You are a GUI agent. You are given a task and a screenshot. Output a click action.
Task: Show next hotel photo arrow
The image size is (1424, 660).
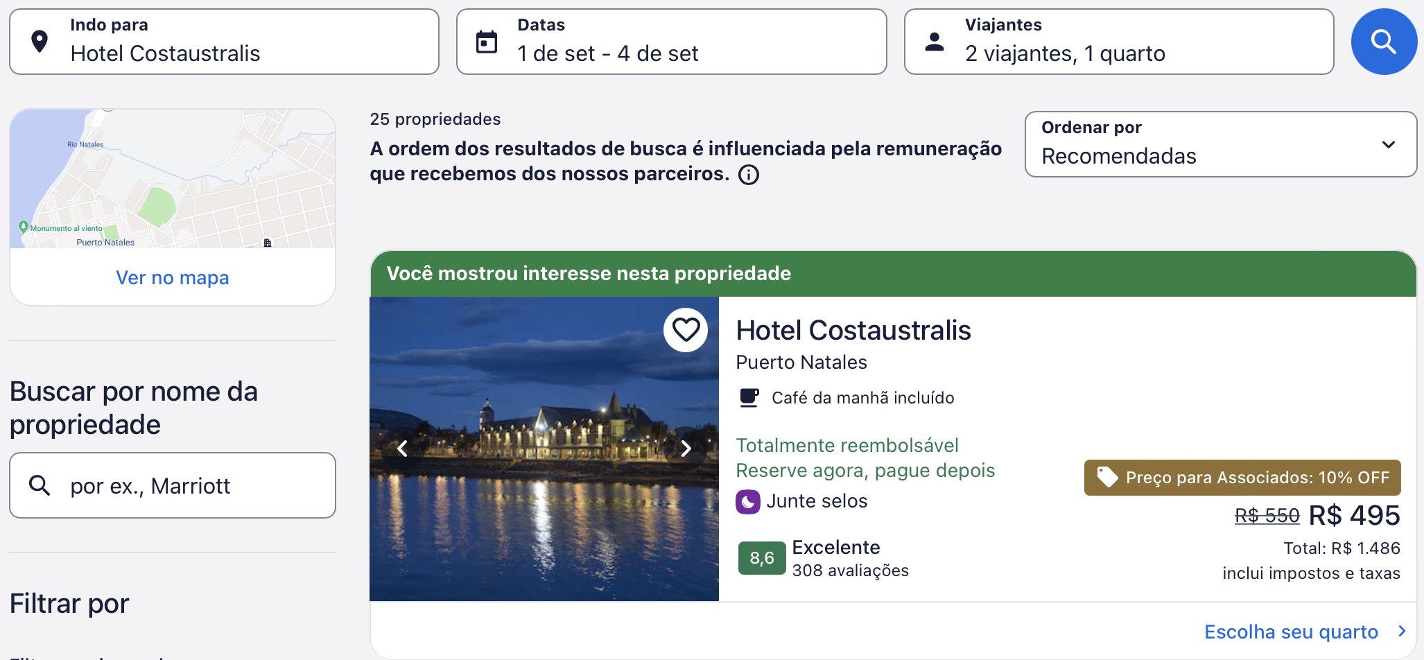click(x=686, y=449)
